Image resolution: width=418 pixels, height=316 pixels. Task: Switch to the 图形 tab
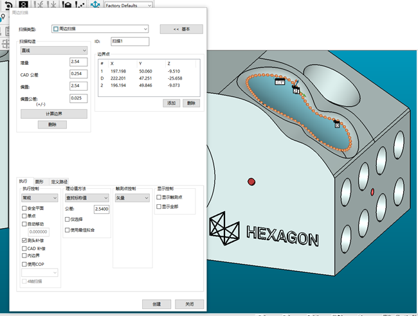click(39, 182)
